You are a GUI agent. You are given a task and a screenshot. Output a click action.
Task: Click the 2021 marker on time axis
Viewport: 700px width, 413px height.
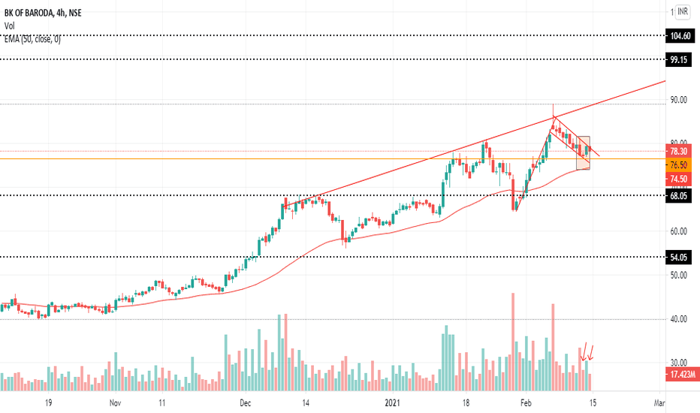(392, 402)
